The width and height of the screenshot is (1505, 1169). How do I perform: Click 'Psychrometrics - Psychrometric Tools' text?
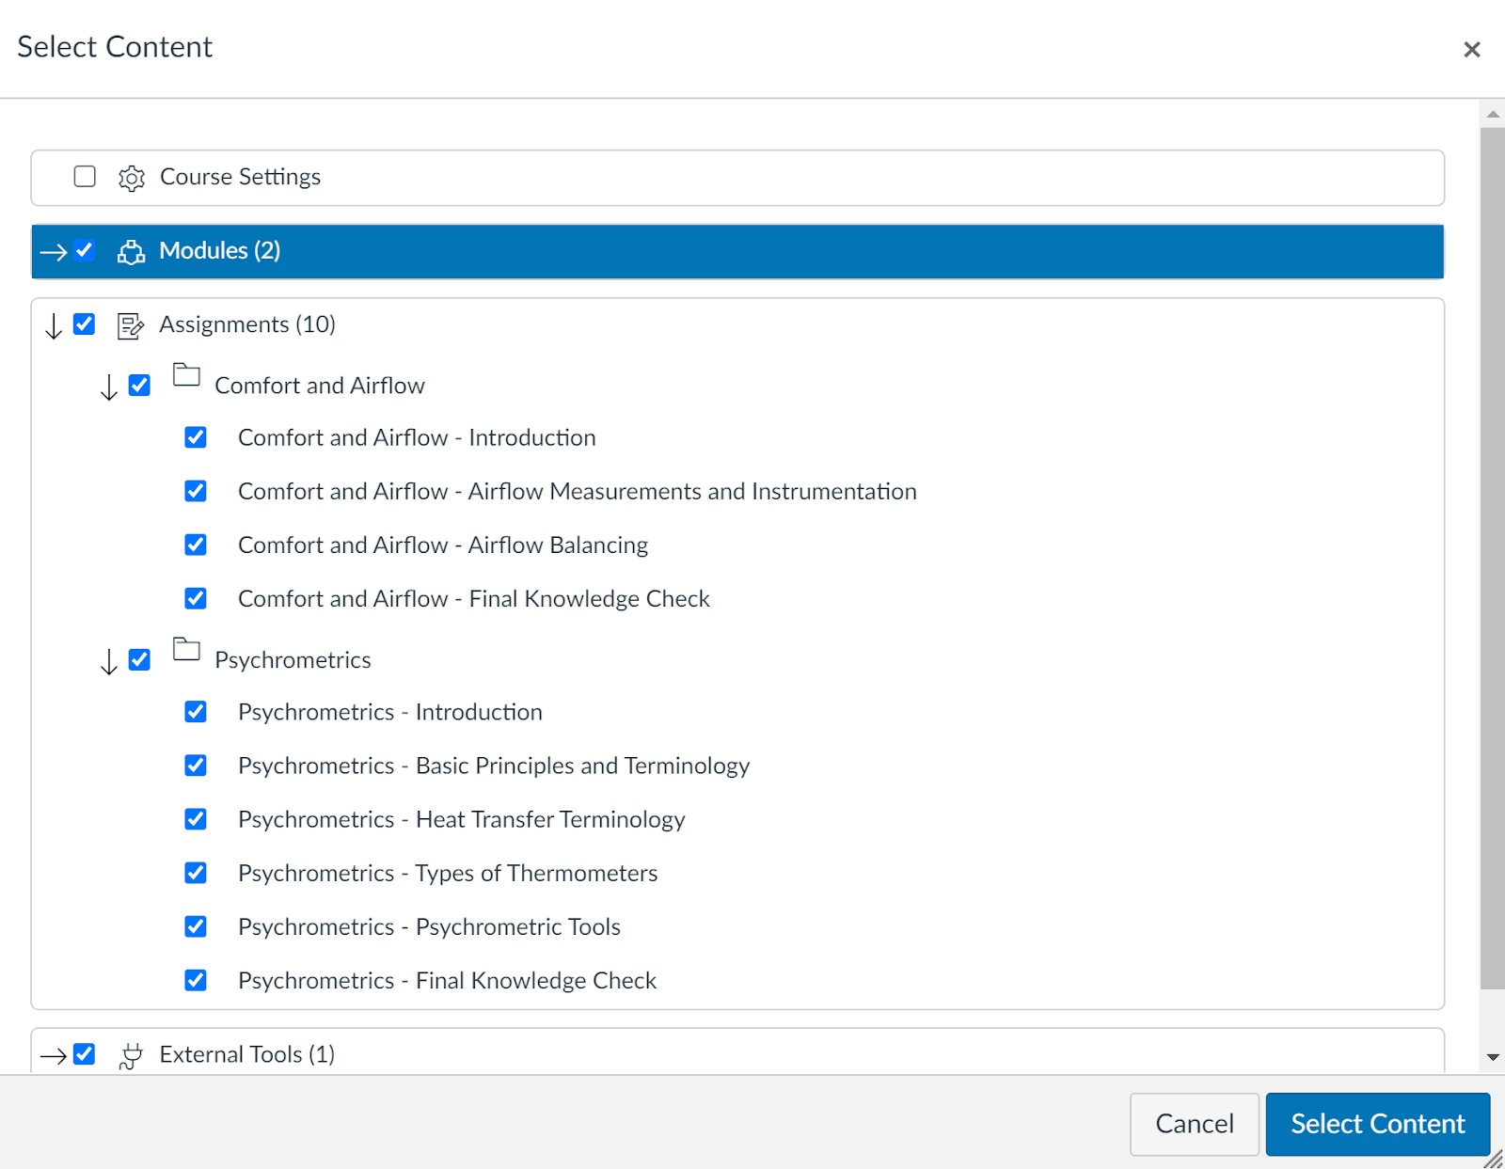(430, 926)
